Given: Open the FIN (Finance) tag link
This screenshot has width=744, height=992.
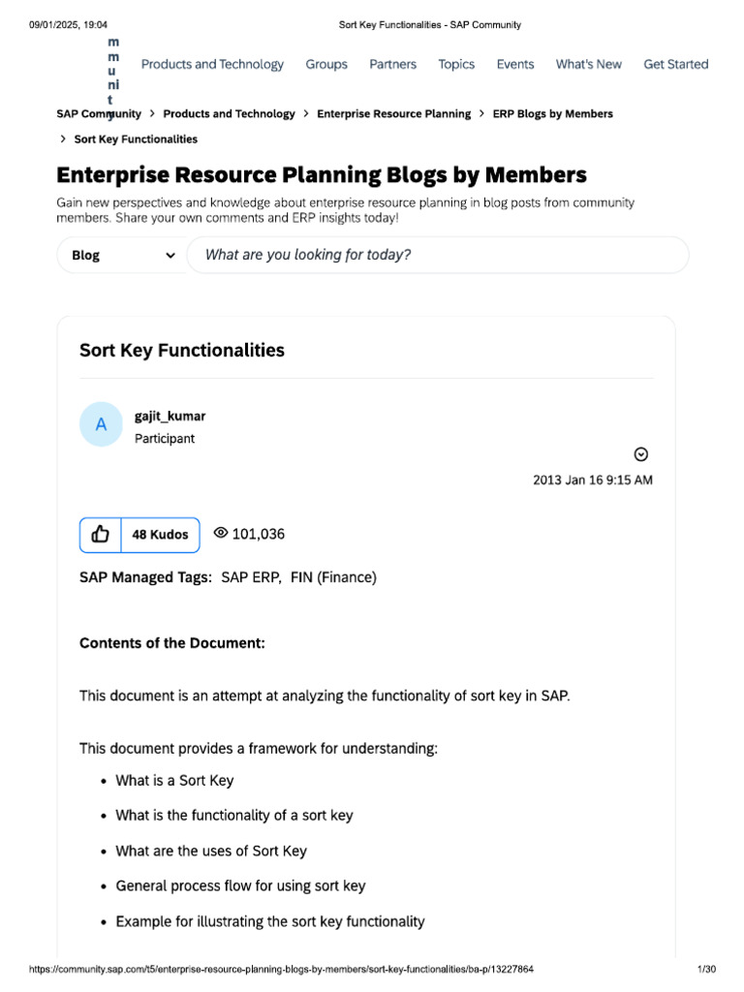Looking at the screenshot, I should click(333, 577).
